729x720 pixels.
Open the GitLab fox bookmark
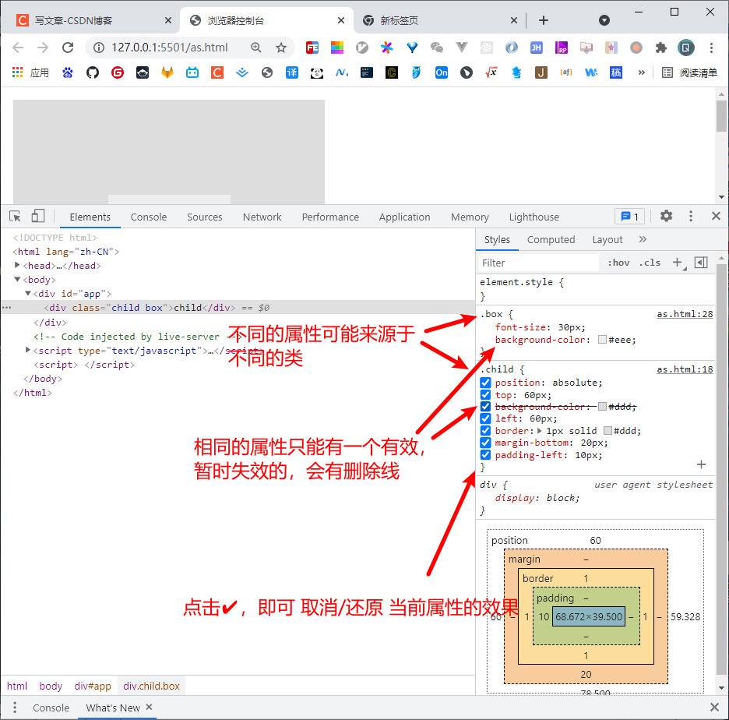point(167,72)
